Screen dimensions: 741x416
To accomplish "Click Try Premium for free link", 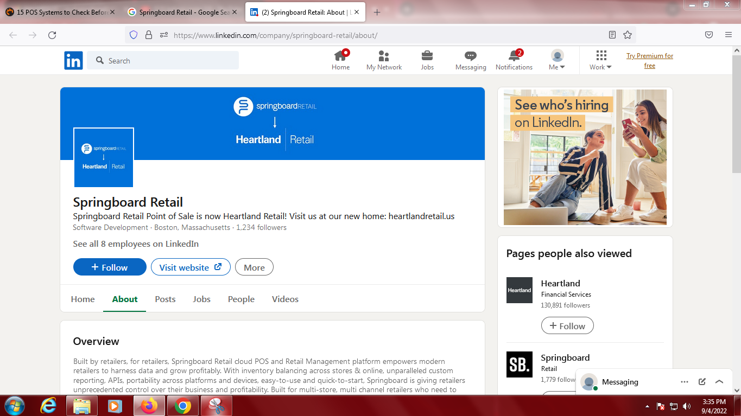I will click(x=650, y=61).
